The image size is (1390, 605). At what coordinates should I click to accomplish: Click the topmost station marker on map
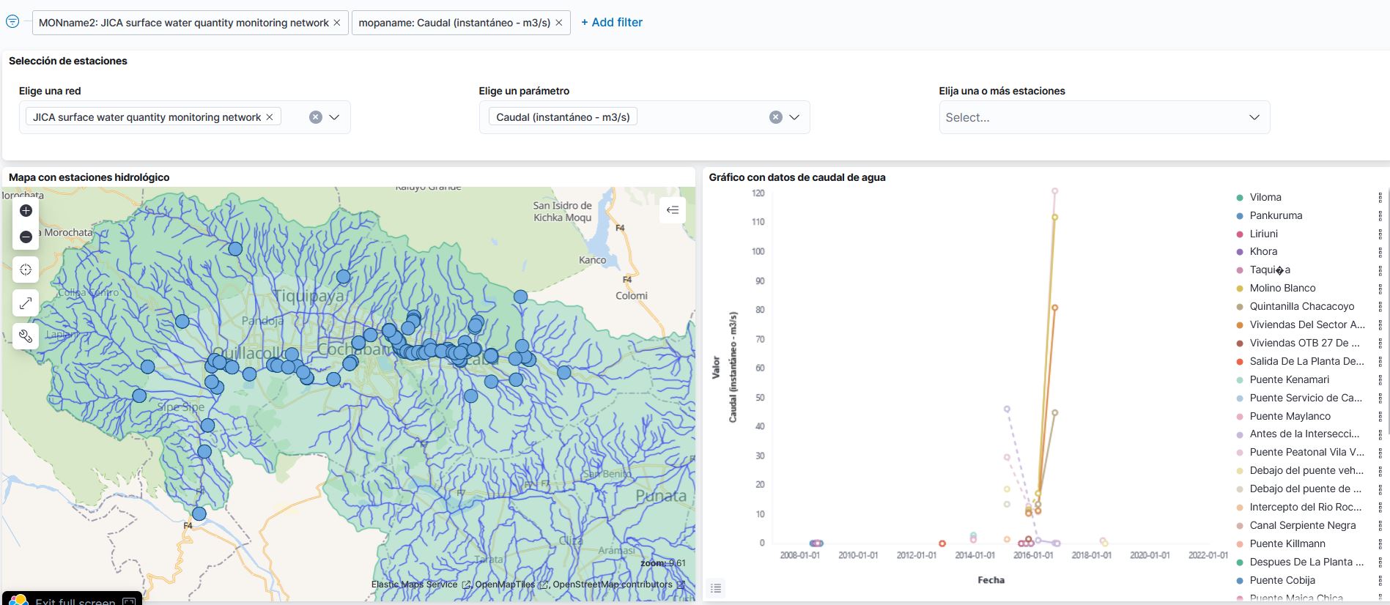coord(235,249)
